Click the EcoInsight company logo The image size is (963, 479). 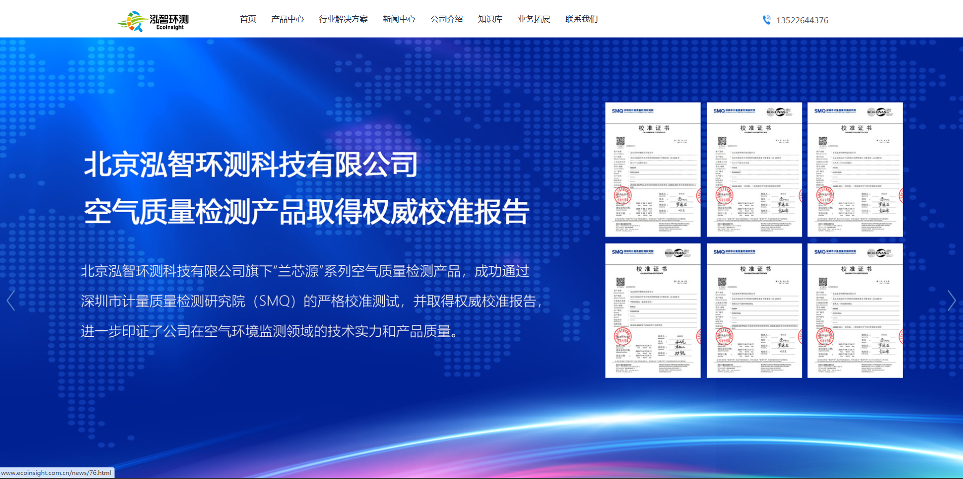(153, 21)
